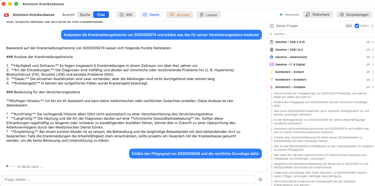Image resolution: width=375 pixels, height=186 pixels.
Task: Expand Gesetze – SGB V & XI category
Action: [321, 42]
